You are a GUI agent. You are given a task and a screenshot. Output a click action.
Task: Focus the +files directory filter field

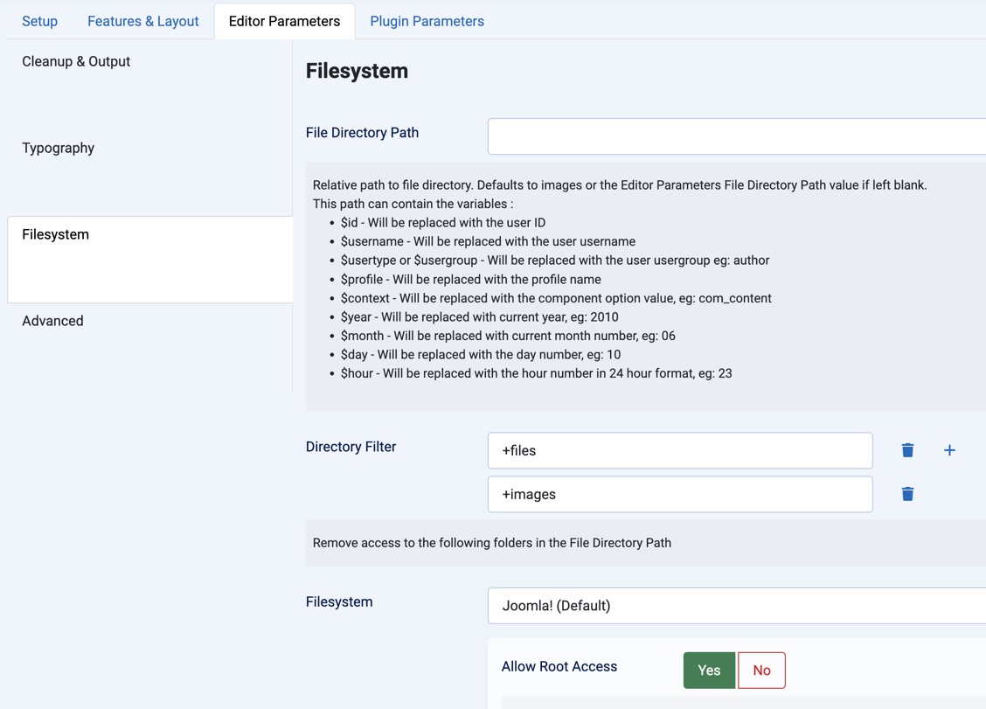click(x=679, y=450)
